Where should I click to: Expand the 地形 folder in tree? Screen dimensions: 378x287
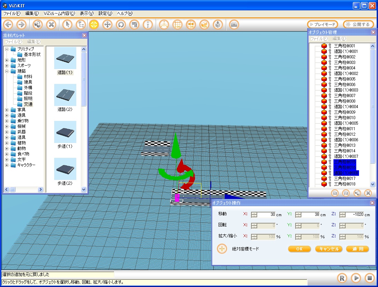[7, 60]
